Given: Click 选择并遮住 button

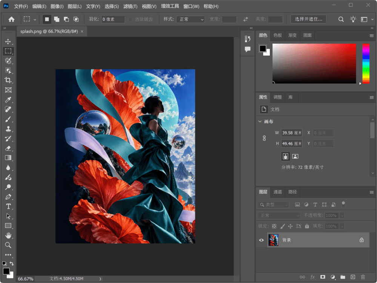Looking at the screenshot, I should tap(308, 19).
